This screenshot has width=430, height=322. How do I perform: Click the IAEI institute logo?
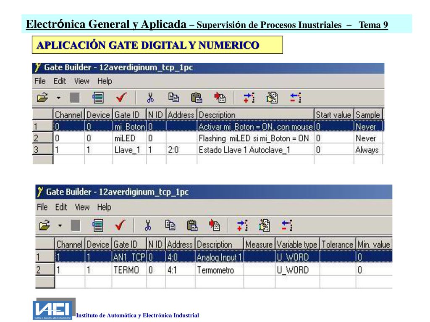pos(54,309)
